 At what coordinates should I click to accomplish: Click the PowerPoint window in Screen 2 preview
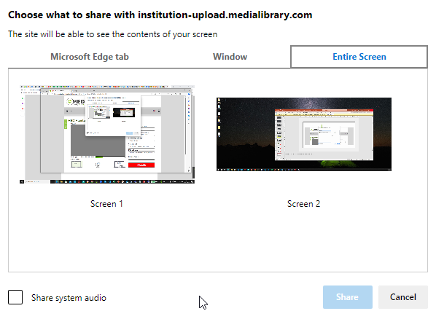[324, 135]
